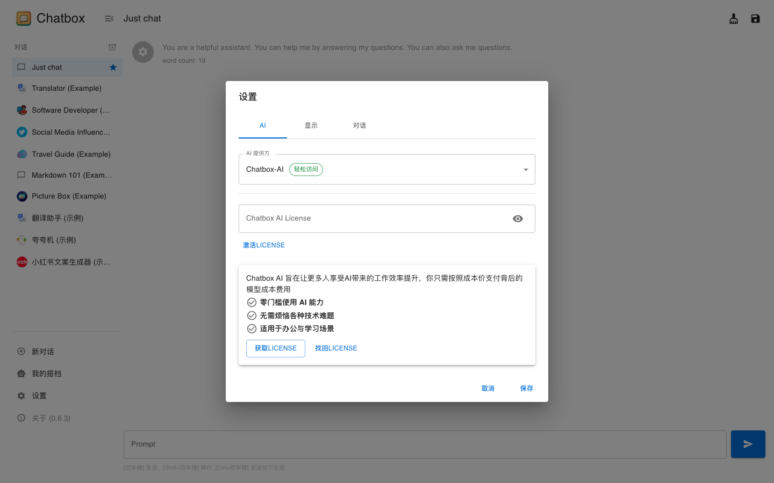Screen dimensions: 774x483
Task: Click the send message arrow button
Action: coord(748,444)
